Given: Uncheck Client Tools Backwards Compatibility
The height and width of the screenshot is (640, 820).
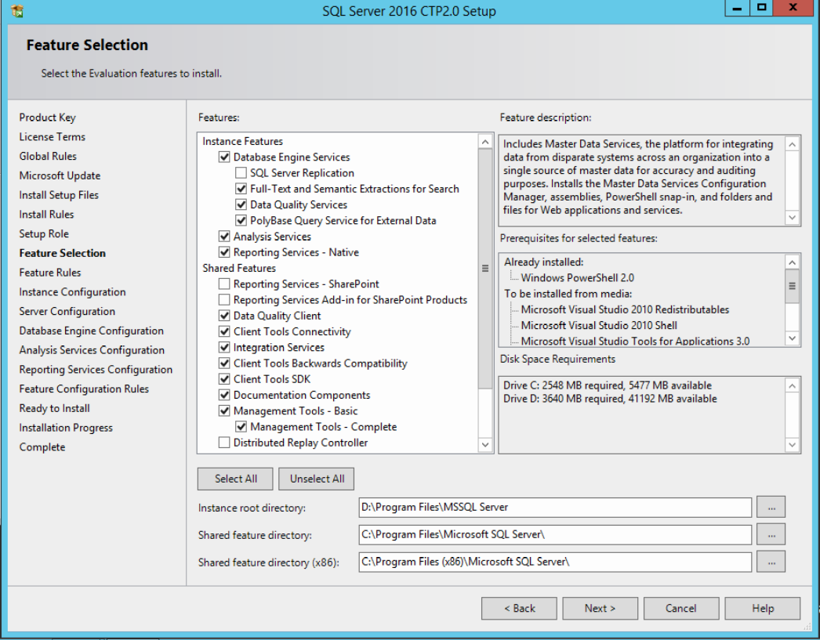Looking at the screenshot, I should coord(224,363).
